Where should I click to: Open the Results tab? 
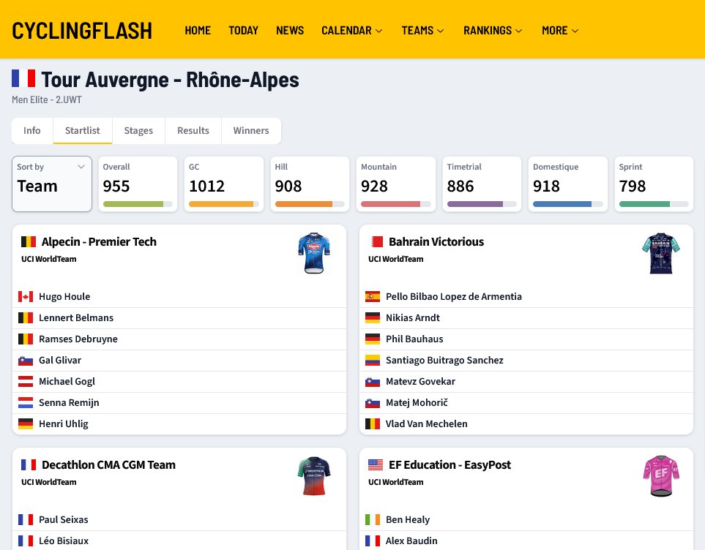(x=193, y=131)
